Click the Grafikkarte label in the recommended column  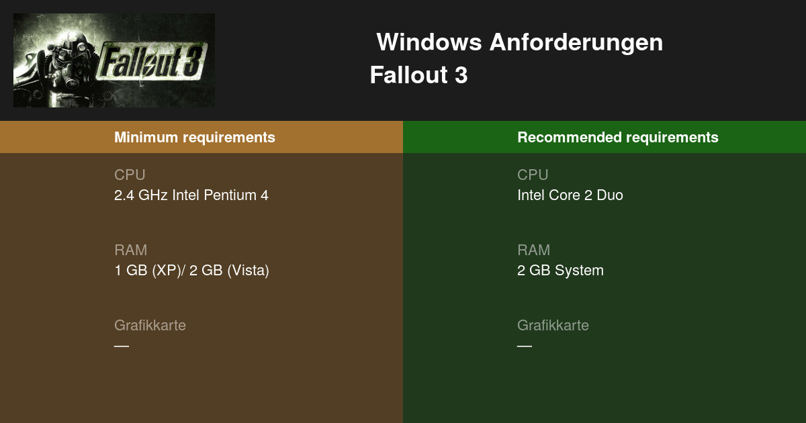(x=553, y=325)
